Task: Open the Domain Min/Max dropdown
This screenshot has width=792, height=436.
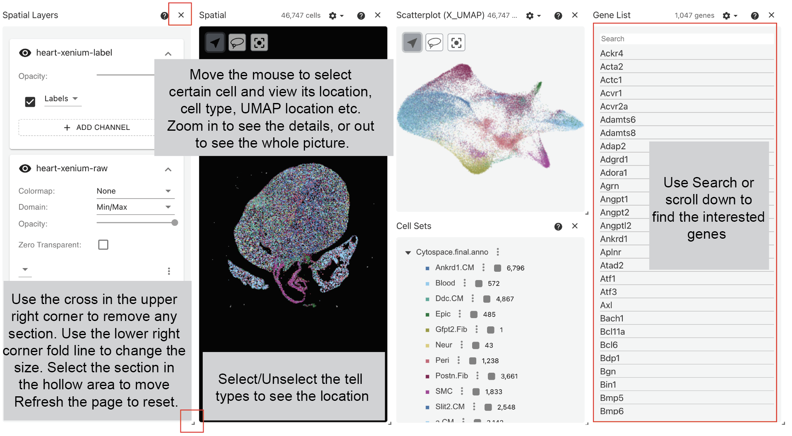Action: coord(134,207)
